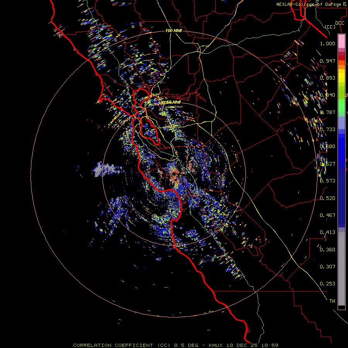Click the 0.360 color scale value
Screen dimensions: 348x348
point(328,250)
